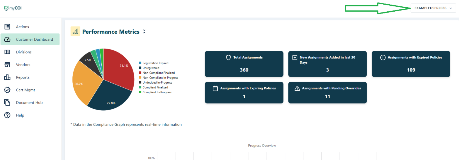Toggle Non-Compliant Finalized legend entry

pyautogui.click(x=158, y=73)
